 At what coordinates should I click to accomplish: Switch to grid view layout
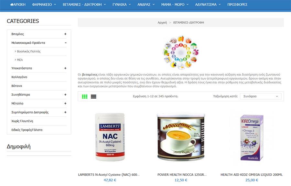(85, 96)
